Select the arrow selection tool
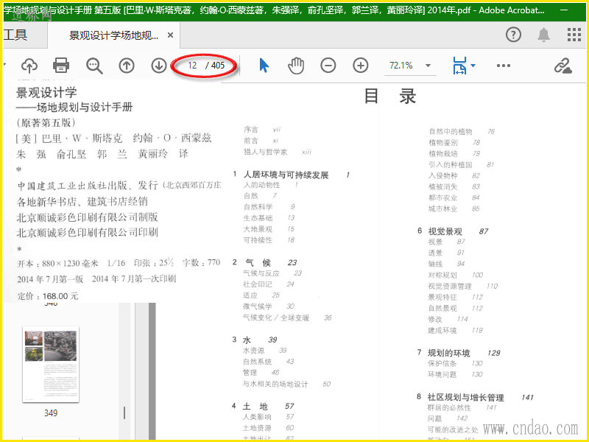The height and width of the screenshot is (442, 589). (264, 66)
